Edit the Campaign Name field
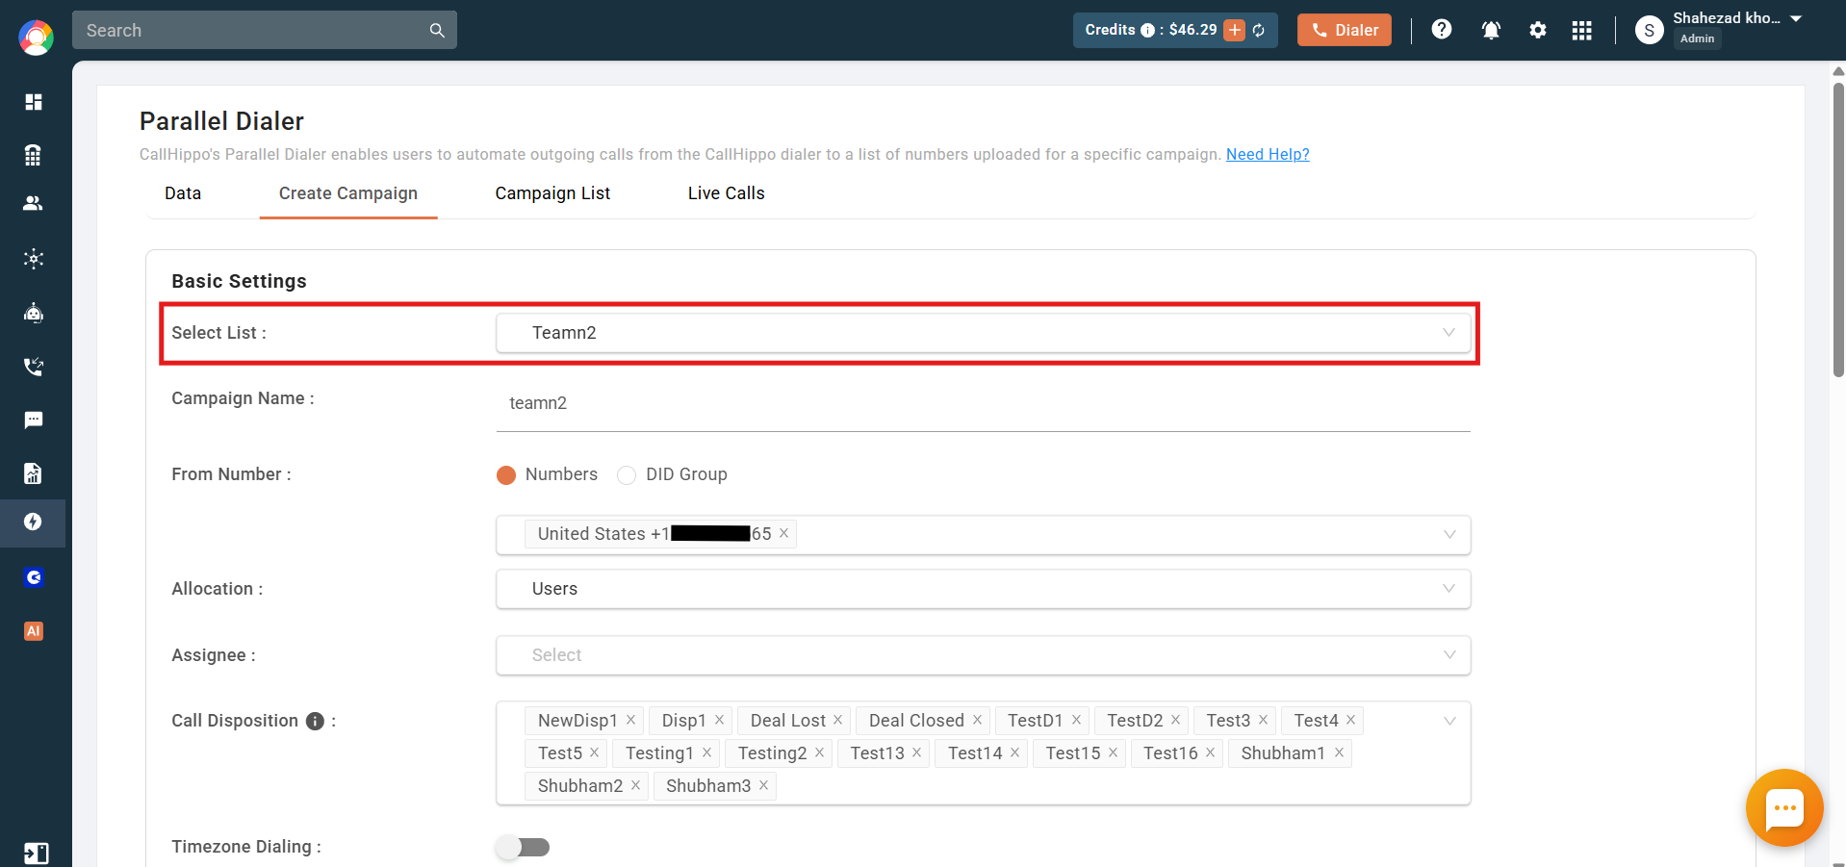 coord(983,404)
